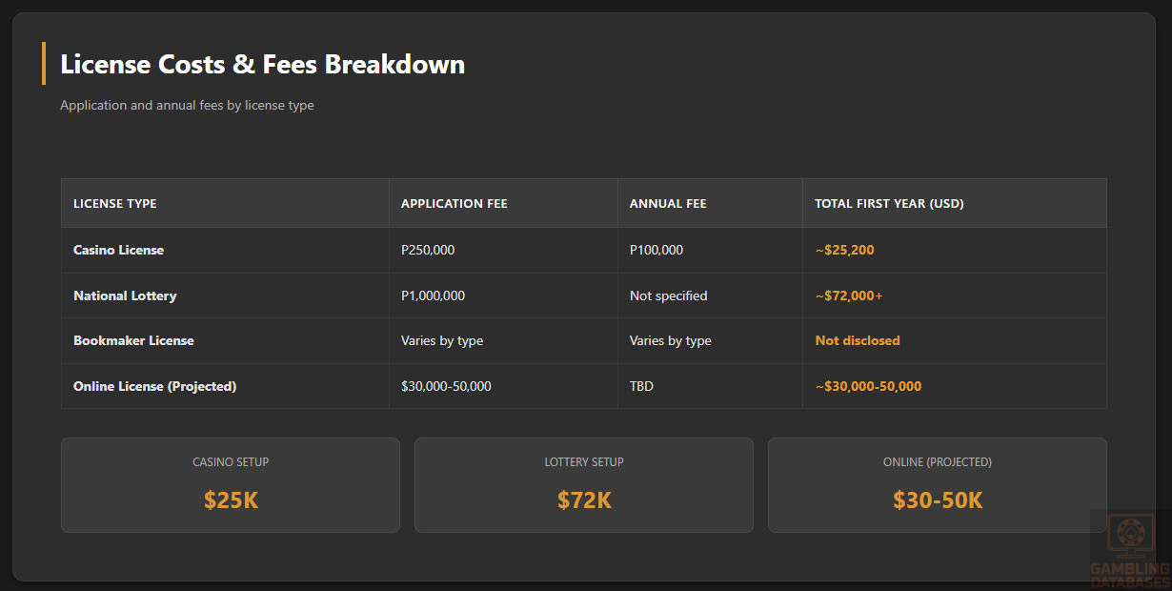Open the Lottery Setup $72K card
Screen dimensions: 1172x591
[584, 484]
